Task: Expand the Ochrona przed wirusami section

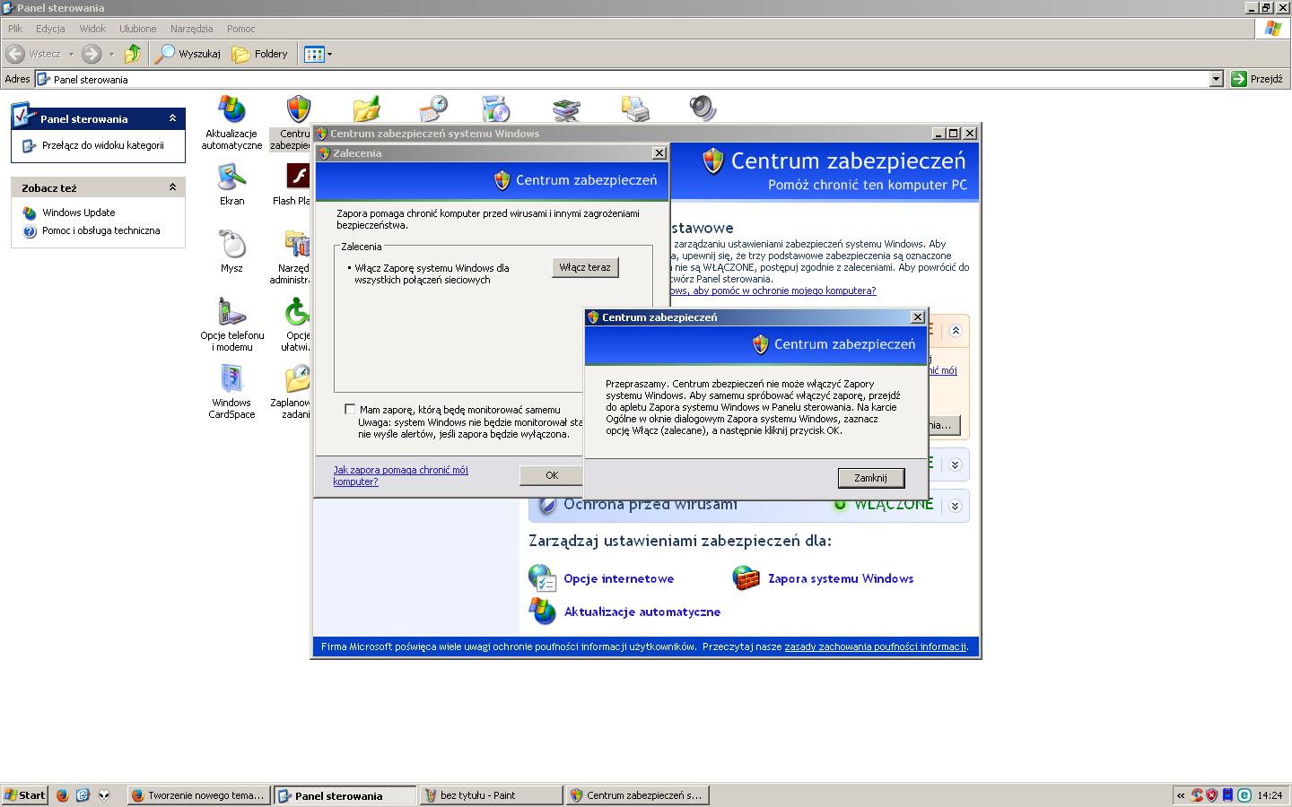Action: [x=955, y=506]
